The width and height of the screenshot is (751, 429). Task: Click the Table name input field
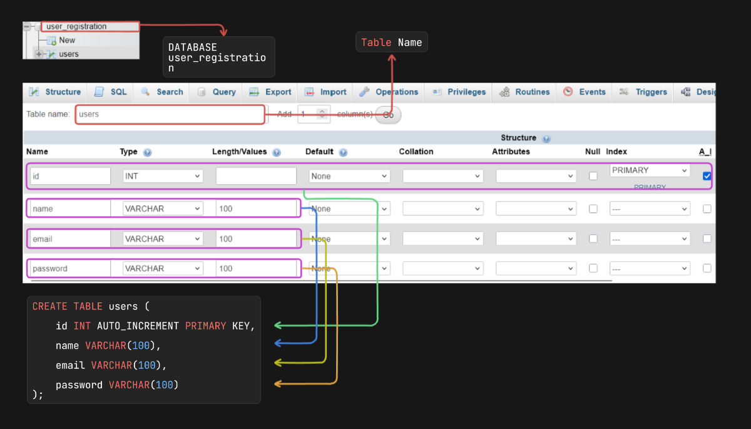click(x=170, y=115)
